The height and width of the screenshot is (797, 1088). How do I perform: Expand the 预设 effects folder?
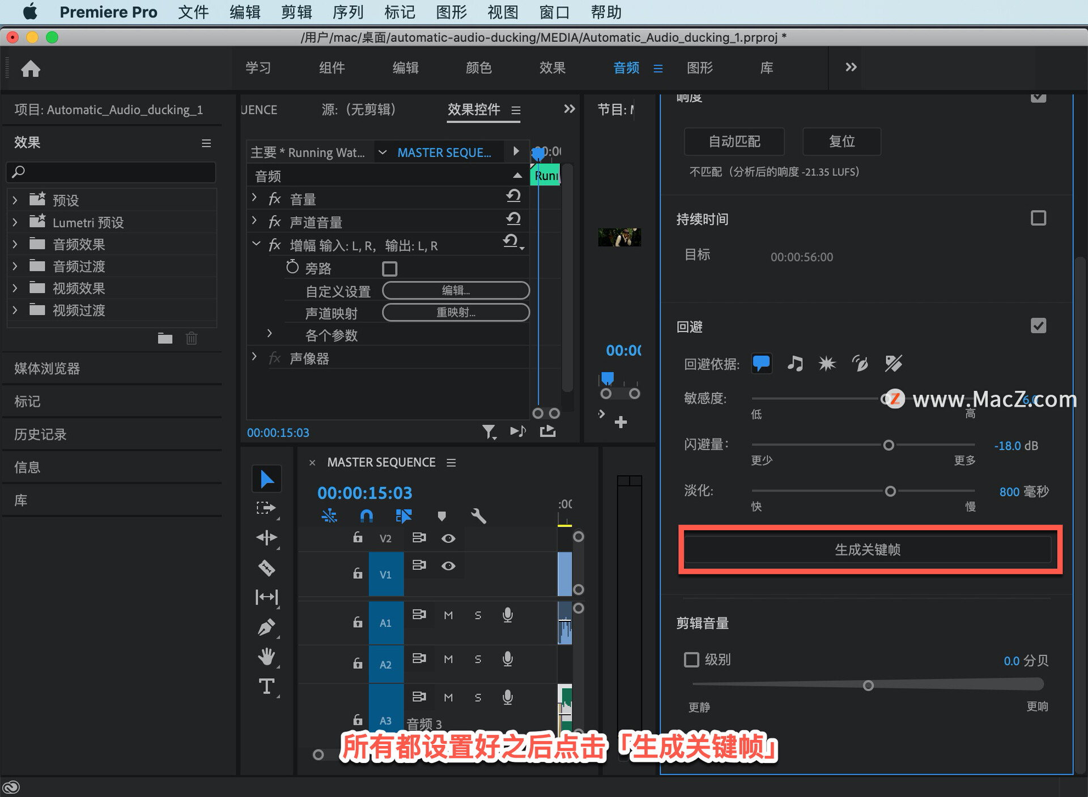tap(15, 200)
